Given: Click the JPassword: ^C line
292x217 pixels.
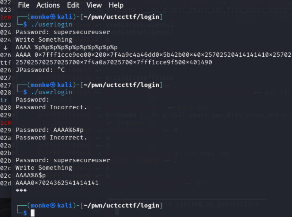Looking at the screenshot, I should click(40, 70).
